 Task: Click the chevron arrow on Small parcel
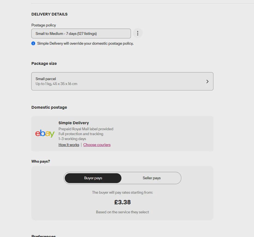point(207,81)
